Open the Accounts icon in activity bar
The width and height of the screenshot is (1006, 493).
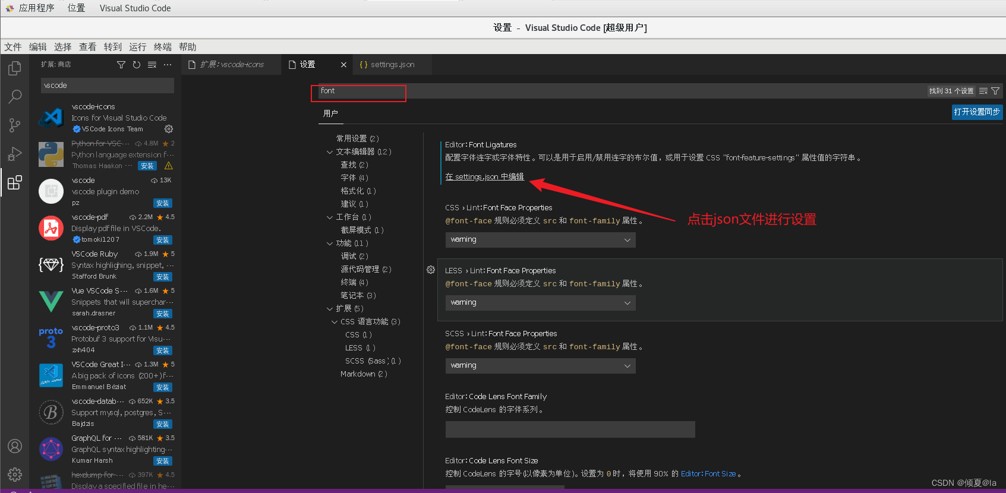[15, 446]
